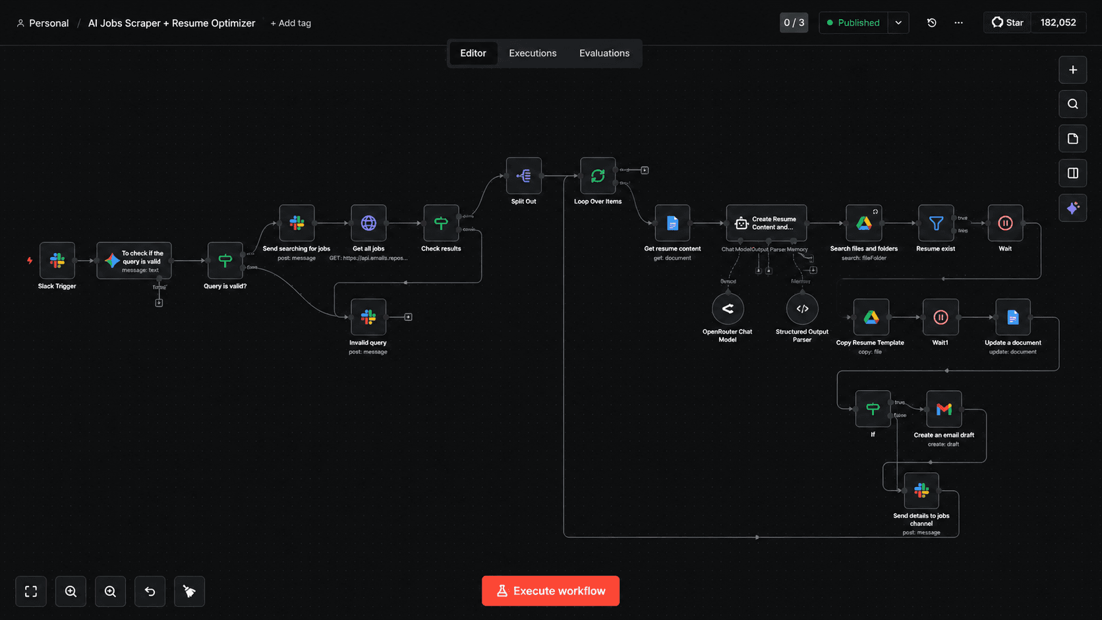Switch to the Editor tab
Screen dimensions: 1102x620
[473, 53]
